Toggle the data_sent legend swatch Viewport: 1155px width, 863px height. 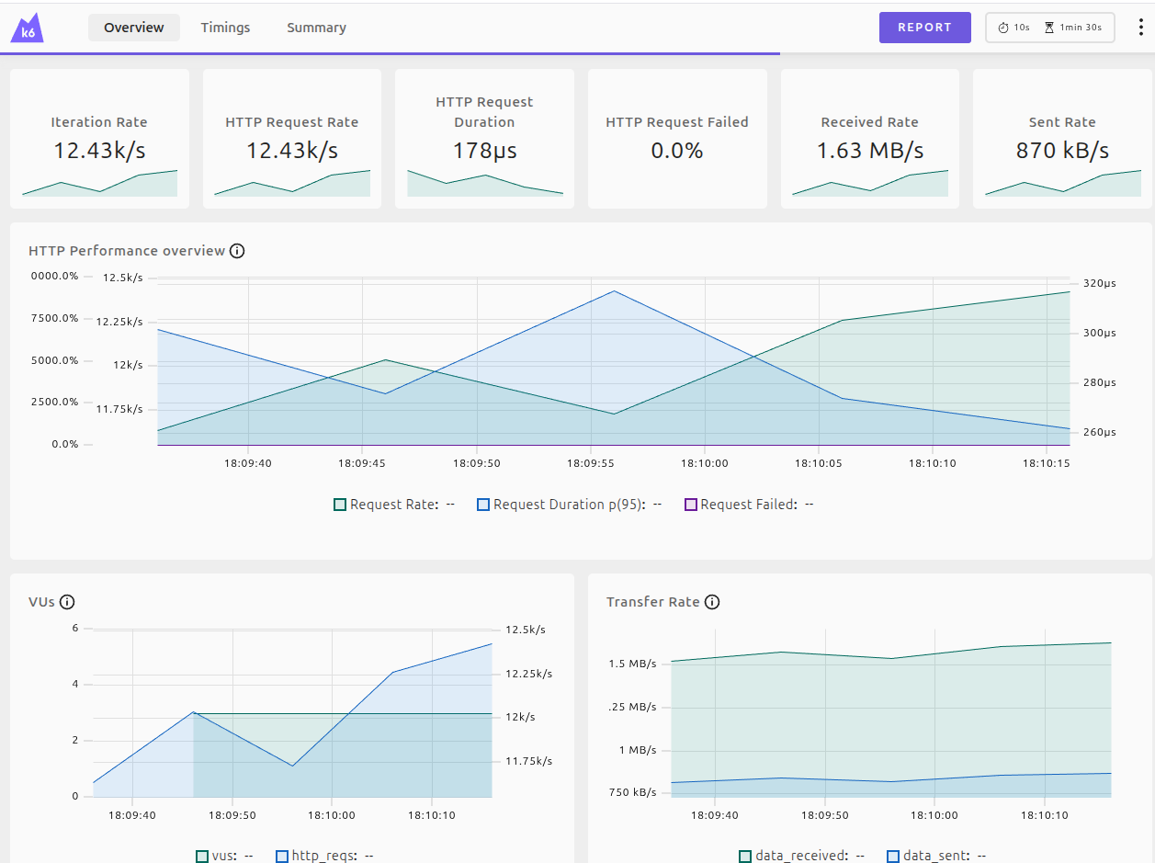click(893, 856)
